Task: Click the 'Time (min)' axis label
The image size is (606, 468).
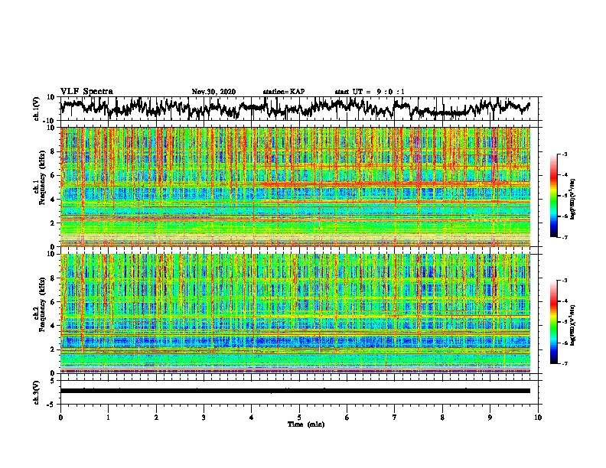Action: click(306, 424)
